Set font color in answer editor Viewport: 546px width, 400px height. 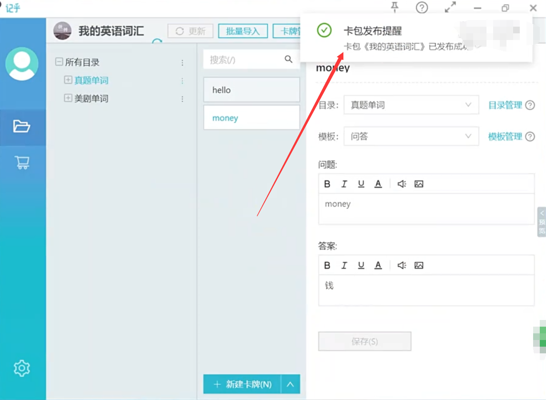tap(378, 265)
